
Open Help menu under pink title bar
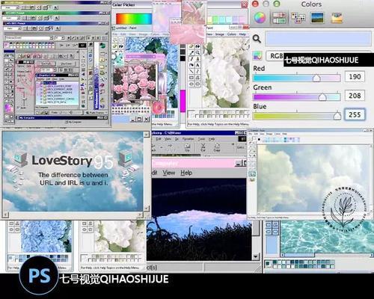click(x=186, y=173)
